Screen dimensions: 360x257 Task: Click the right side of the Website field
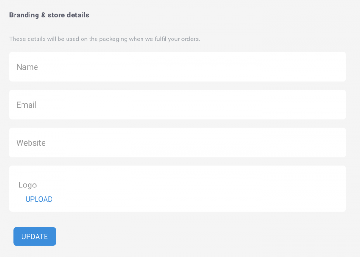point(299,143)
